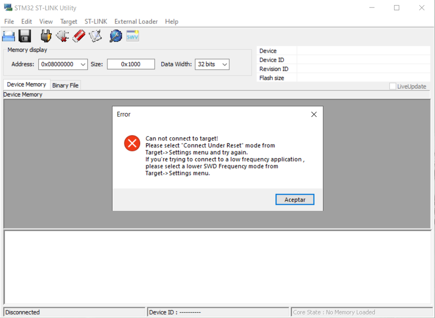This screenshot has height=318, width=435.
Task: Click the Full chip erase eraser icon
Action: [79, 36]
